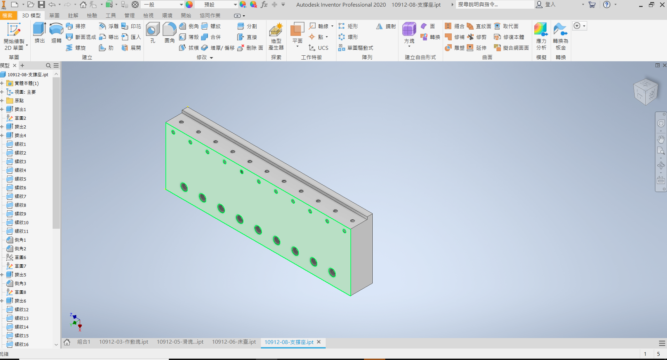Screen dimensions: 667x360
Task: Click the ViewCube in the viewport
Action: coord(645,91)
